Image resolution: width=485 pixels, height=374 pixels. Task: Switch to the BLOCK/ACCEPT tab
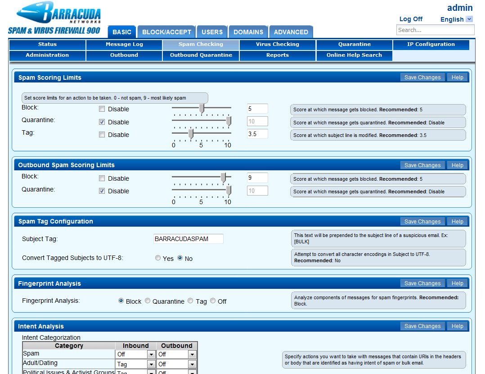coord(166,32)
